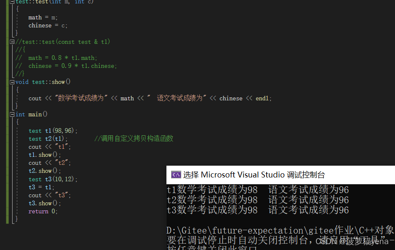
Task: Collapse the int main() function
Action: [12, 114]
